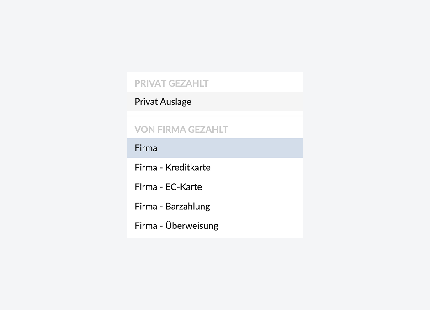Click the divider line between payment groups
Viewport: 430px width, 310px height.
tap(215, 116)
